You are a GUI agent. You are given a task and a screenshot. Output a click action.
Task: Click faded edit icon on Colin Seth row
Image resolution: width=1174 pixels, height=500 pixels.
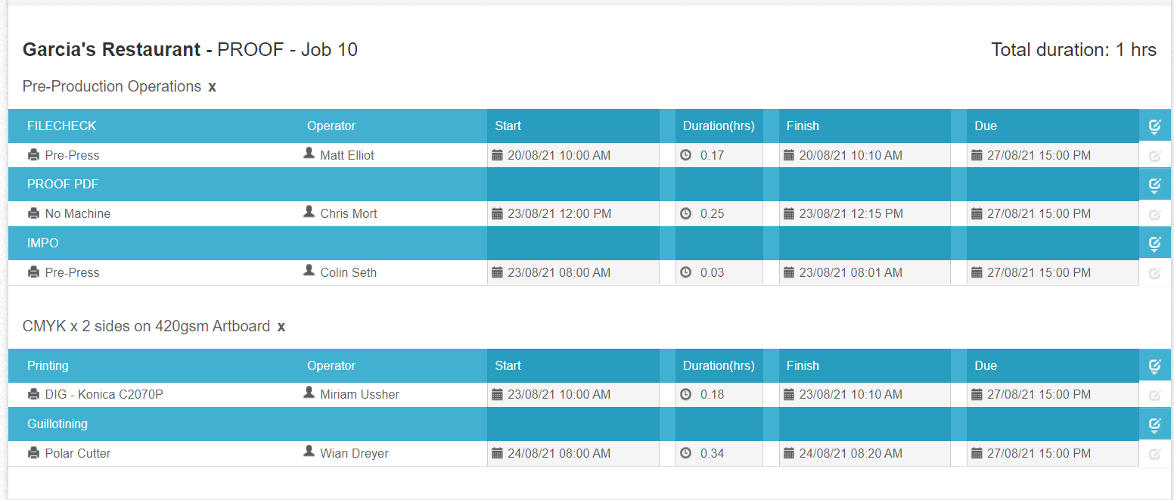click(x=1154, y=273)
